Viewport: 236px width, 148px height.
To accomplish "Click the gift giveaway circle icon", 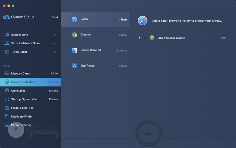I will (x=16, y=130).
